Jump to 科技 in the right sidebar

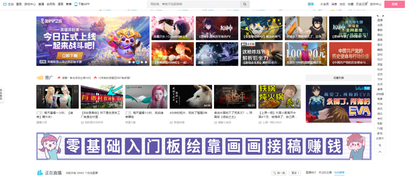tap(380, 70)
